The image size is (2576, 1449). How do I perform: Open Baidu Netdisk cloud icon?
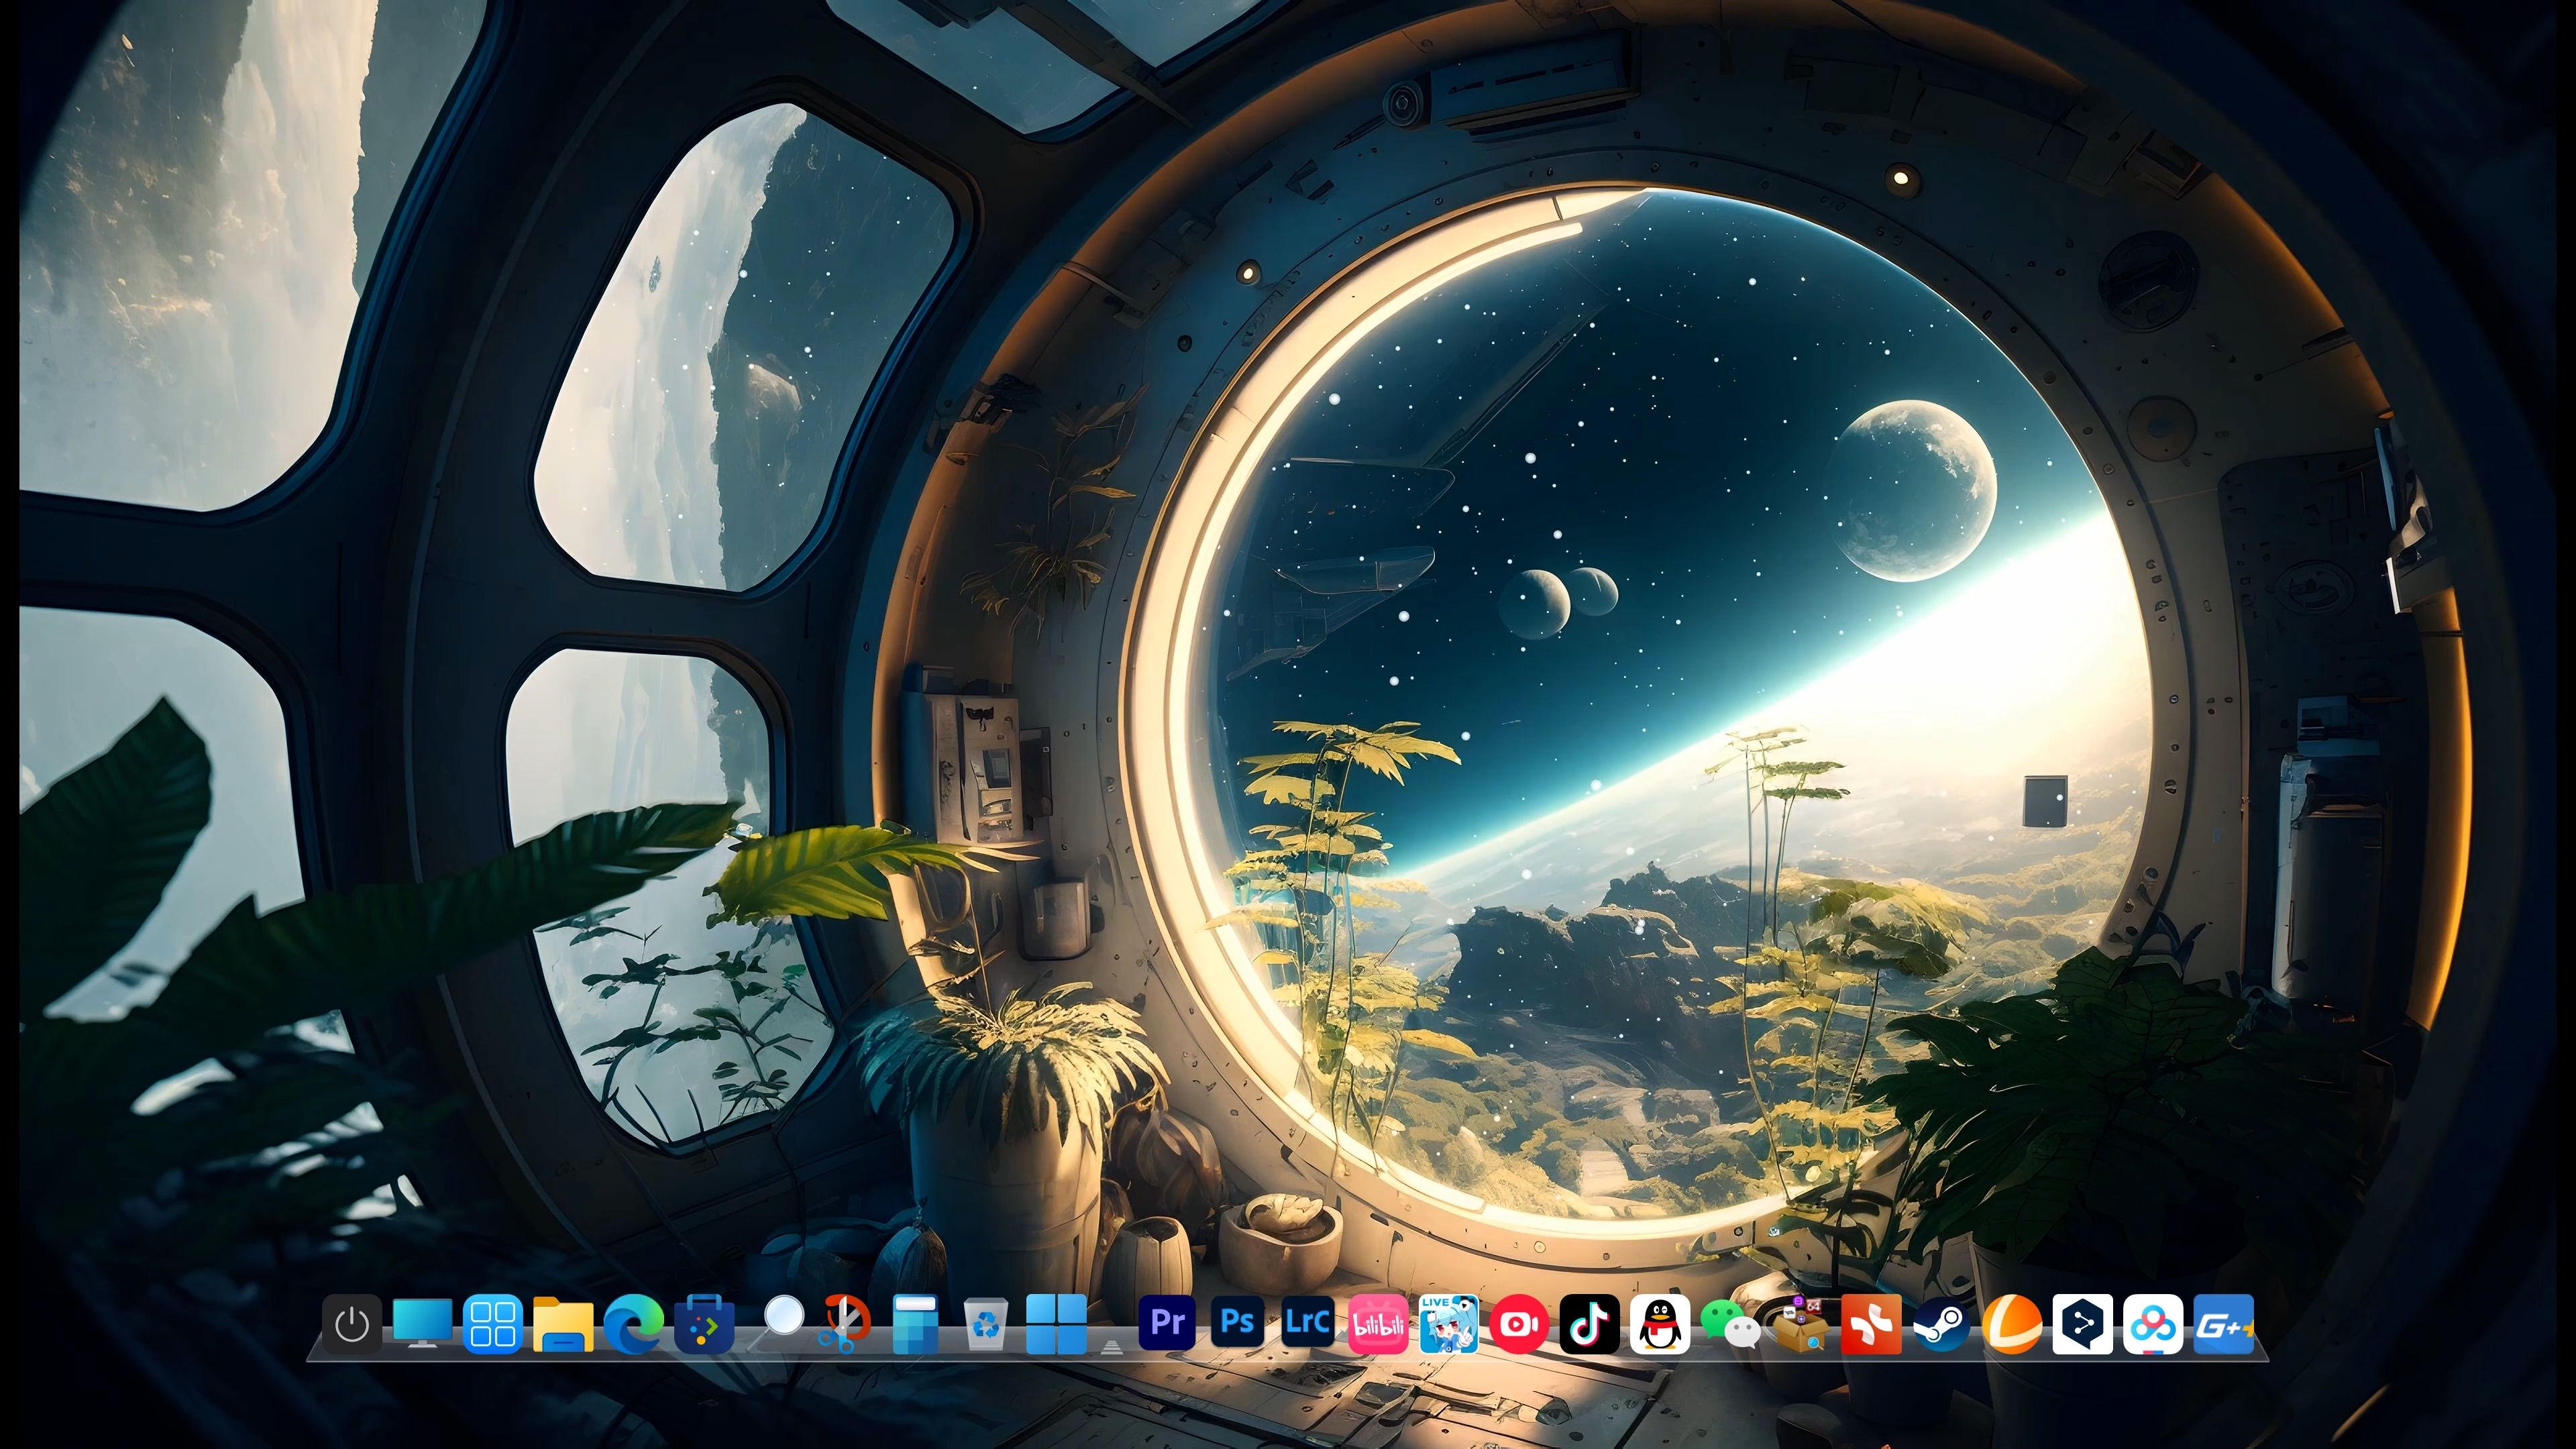[x=2153, y=1324]
